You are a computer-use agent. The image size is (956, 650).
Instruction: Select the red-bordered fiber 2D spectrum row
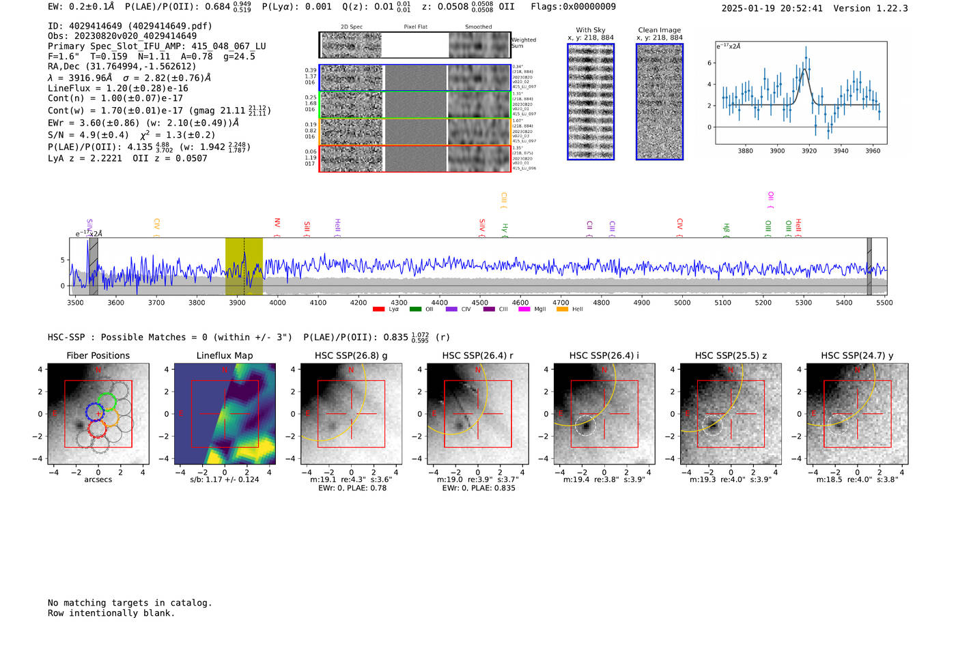coord(414,158)
